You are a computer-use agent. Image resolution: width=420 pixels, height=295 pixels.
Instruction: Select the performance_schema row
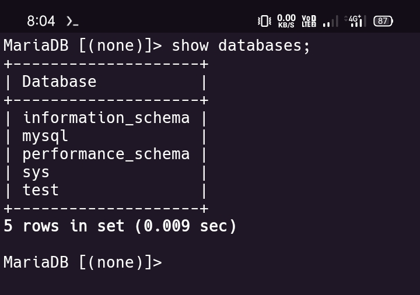(106, 154)
